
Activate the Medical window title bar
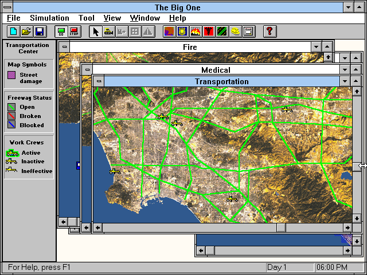point(216,70)
